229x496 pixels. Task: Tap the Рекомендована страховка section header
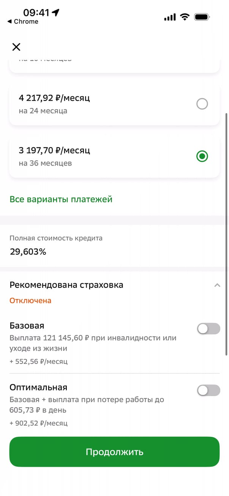pos(66,285)
